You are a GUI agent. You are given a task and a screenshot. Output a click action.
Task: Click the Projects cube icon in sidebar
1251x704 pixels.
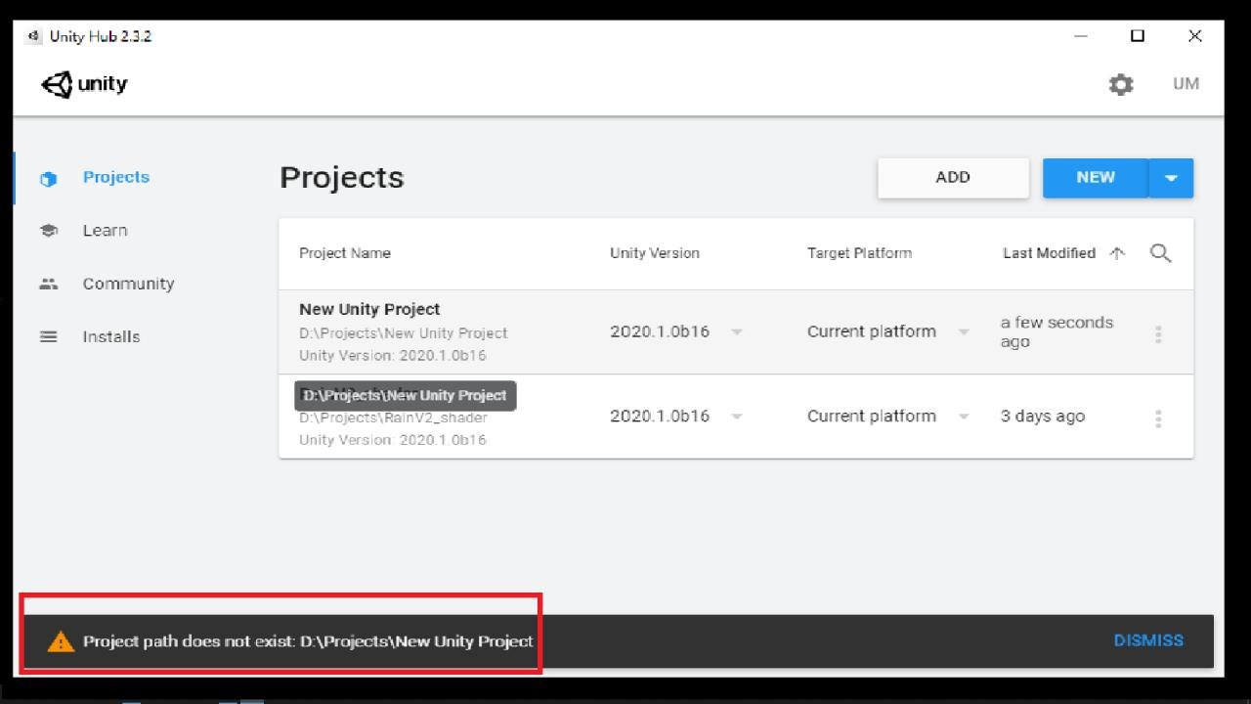48,179
